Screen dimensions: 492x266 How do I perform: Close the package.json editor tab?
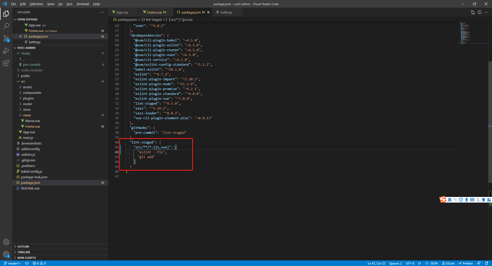click(208, 12)
